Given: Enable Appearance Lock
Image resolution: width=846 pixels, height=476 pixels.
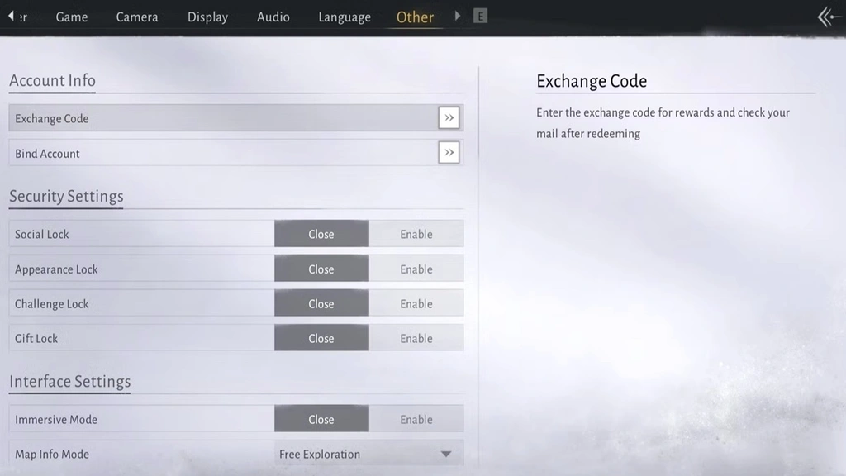Looking at the screenshot, I should point(416,269).
